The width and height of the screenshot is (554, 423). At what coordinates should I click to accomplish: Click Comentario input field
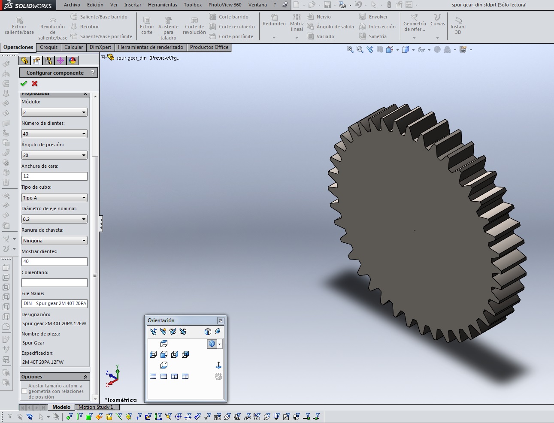[x=54, y=283]
